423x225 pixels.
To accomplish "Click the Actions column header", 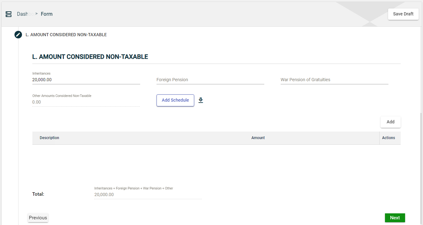I will pyautogui.click(x=388, y=138).
